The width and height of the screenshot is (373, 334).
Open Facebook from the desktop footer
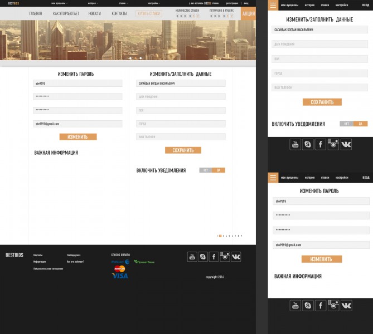[214, 257]
